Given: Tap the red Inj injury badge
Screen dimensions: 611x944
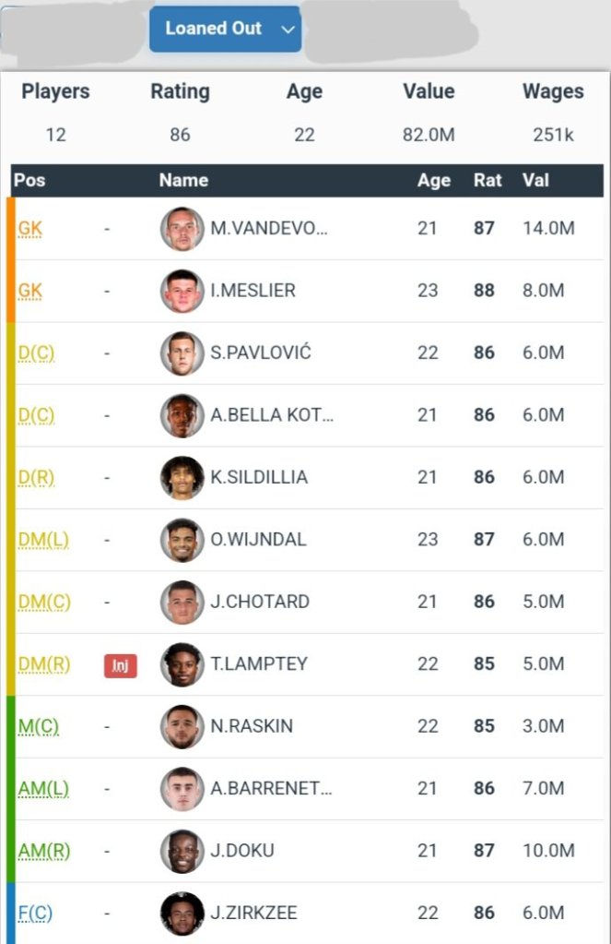Looking at the screenshot, I should pyautogui.click(x=120, y=664).
